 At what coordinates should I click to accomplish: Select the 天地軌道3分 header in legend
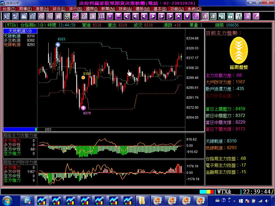[x=20, y=31]
